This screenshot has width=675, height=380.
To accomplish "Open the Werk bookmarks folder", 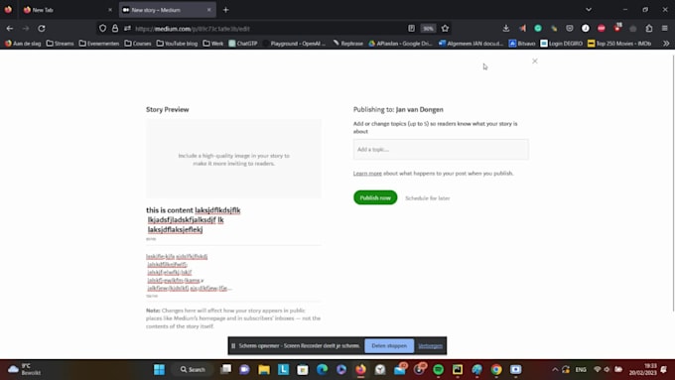I will coord(213,44).
